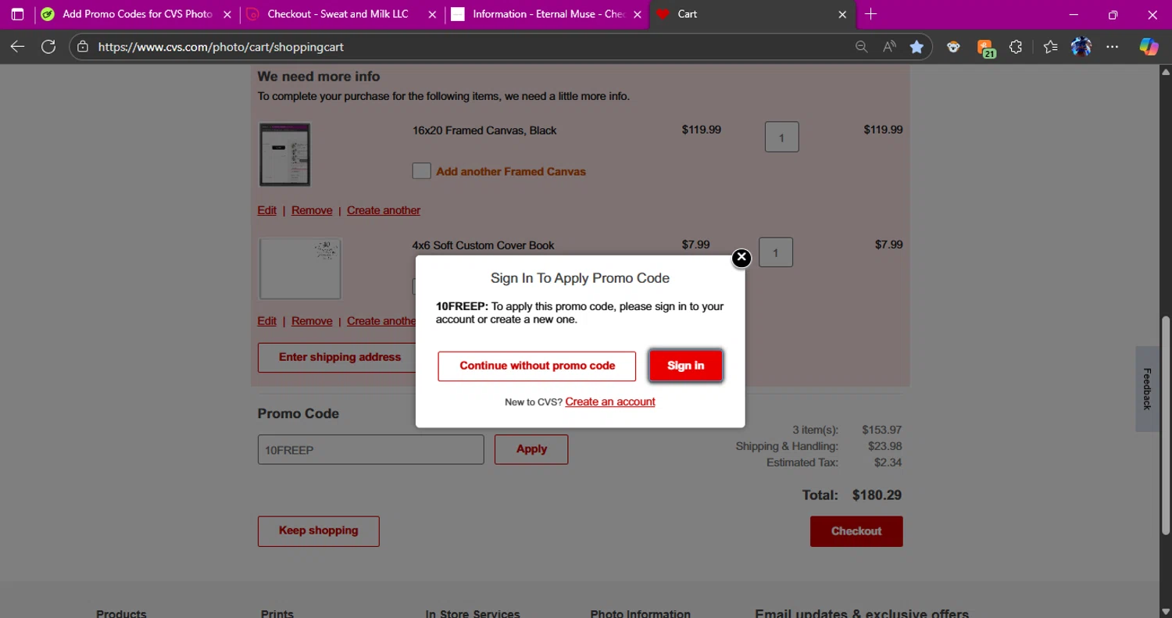This screenshot has width=1172, height=618.
Task: Open the extension with 21 badge
Action: 986,48
